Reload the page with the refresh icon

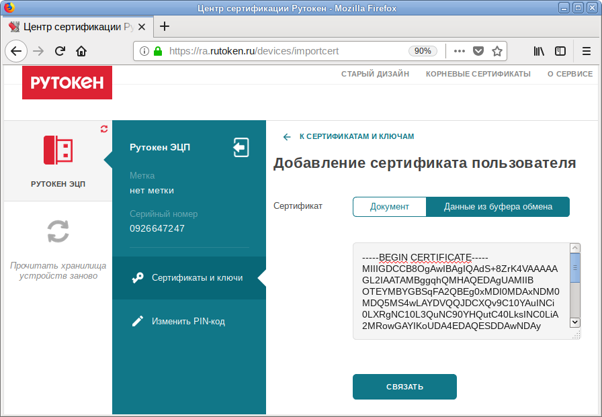pyautogui.click(x=60, y=51)
